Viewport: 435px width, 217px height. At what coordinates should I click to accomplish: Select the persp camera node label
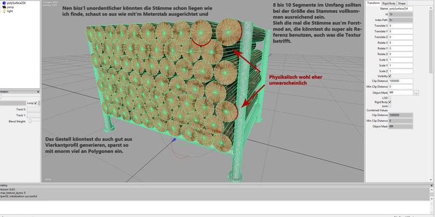tap(10, 7)
